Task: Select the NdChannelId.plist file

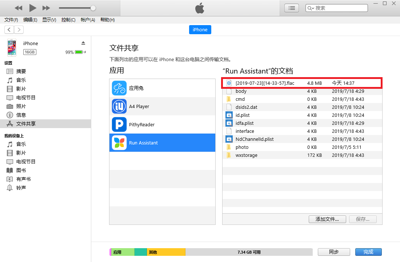Action: point(302,139)
